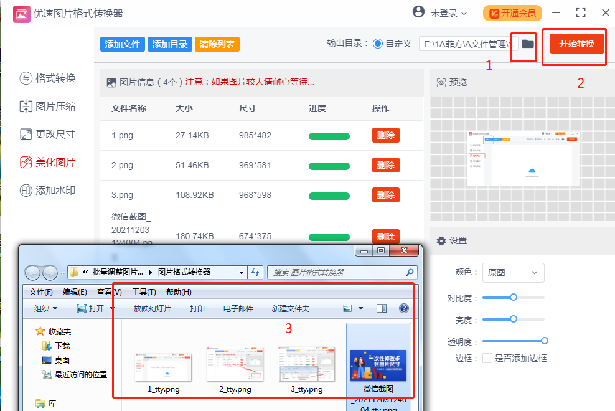Image resolution: width=615 pixels, height=411 pixels.
Task: Click 图片格式转换器 breadcrumb segment
Action: pos(184,272)
